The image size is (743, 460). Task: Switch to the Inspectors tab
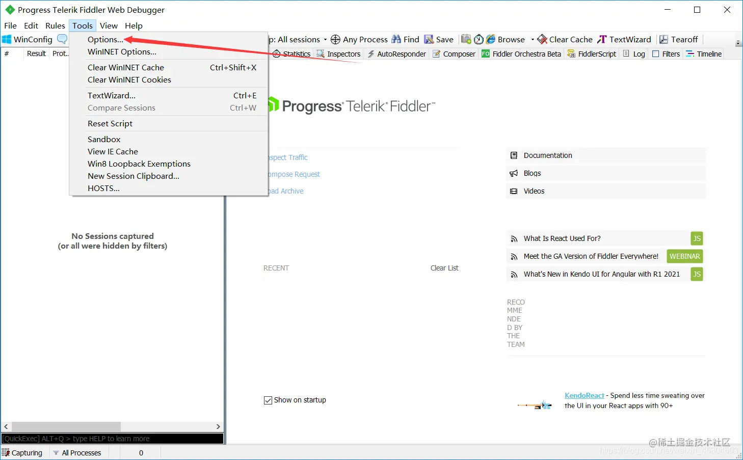[x=338, y=53]
